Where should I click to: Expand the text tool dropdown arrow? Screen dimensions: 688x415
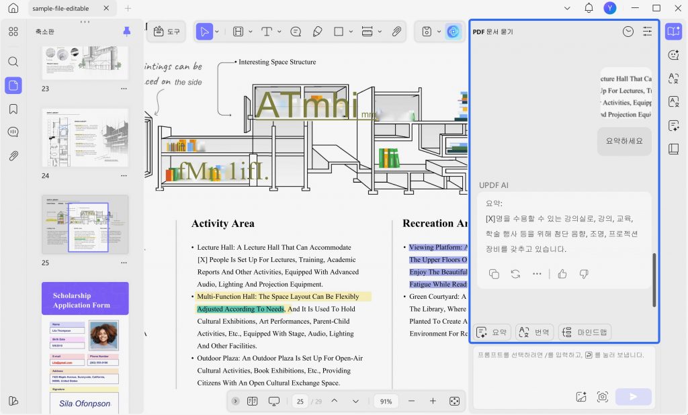tap(279, 32)
